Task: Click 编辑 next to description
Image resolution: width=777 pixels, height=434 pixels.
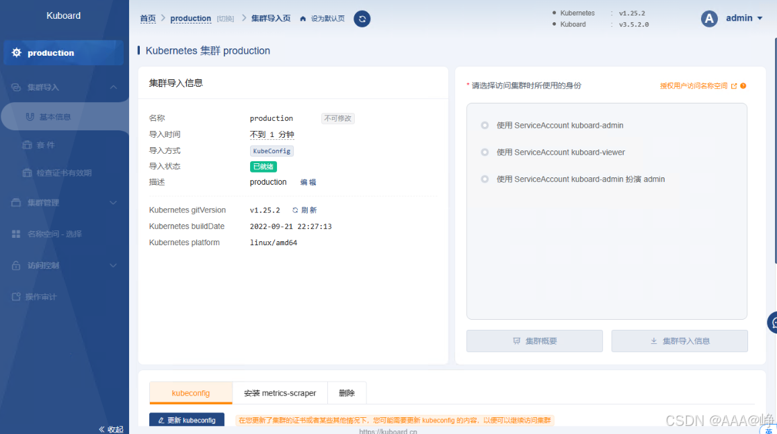Action: pyautogui.click(x=309, y=182)
